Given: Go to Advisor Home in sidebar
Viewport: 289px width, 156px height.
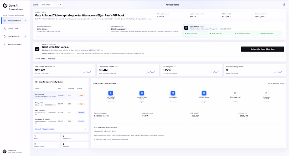Looking at the screenshot, I should 15,21.
